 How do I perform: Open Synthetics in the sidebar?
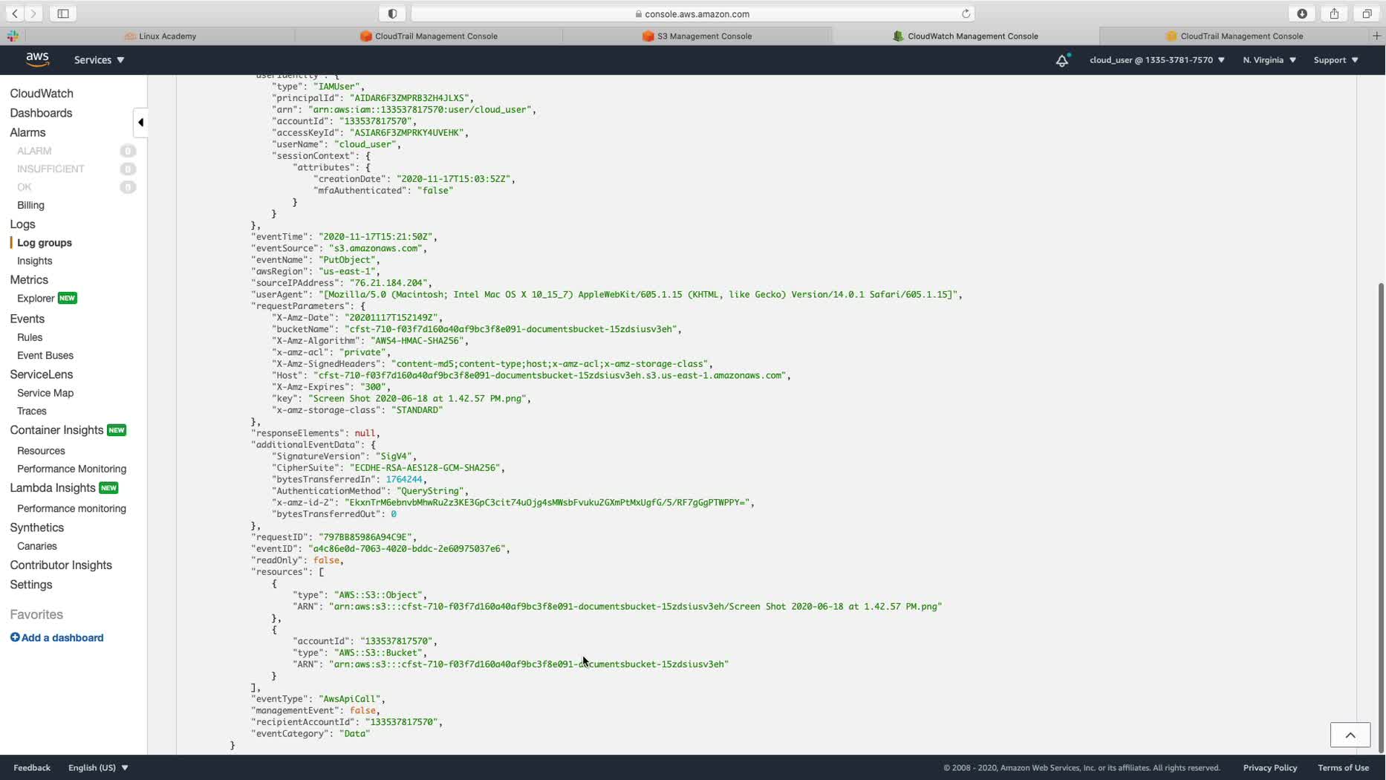36,527
